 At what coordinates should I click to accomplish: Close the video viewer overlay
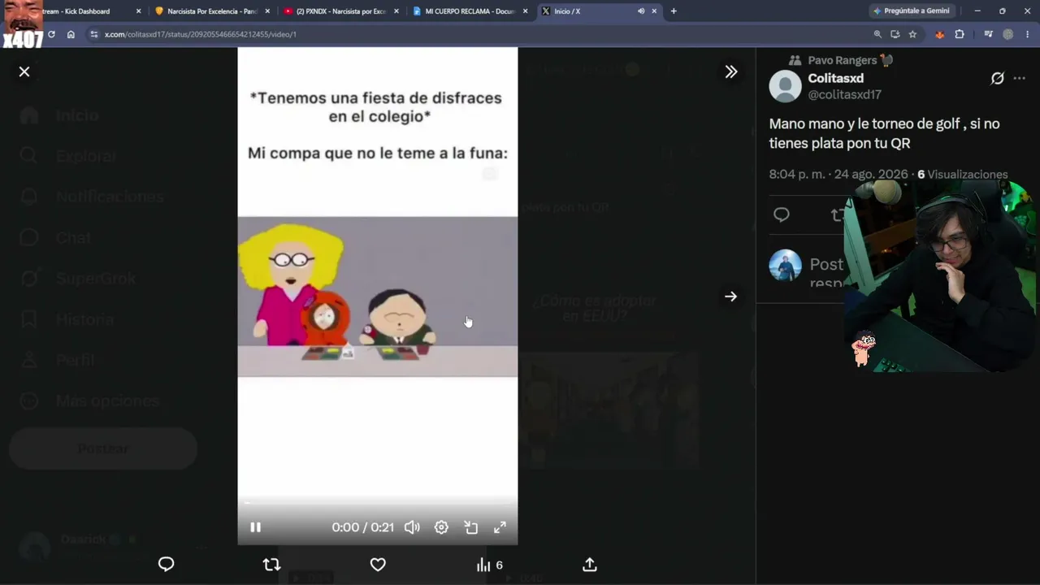click(x=24, y=71)
